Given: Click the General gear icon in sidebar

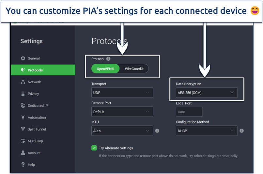Looking at the screenshot, I should tap(23, 58).
